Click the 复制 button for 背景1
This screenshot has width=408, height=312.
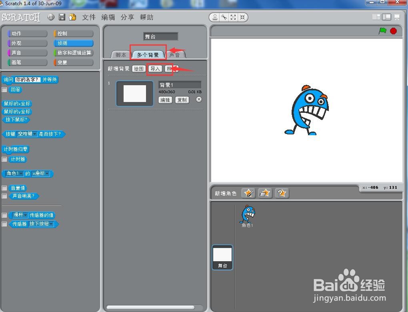pos(182,100)
